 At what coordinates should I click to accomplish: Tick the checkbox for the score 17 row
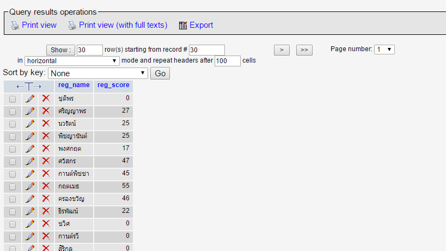click(13, 149)
